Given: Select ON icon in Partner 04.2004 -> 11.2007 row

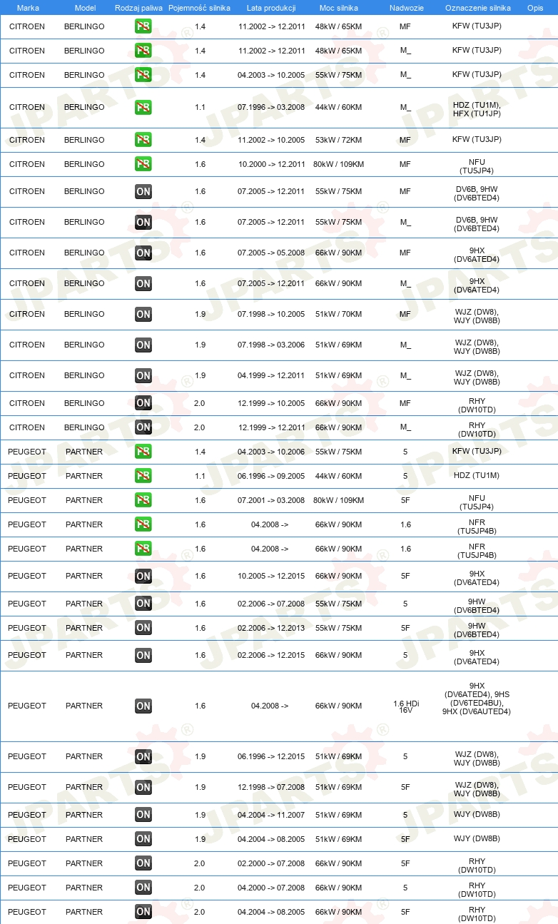Looking at the screenshot, I should coord(143,815).
